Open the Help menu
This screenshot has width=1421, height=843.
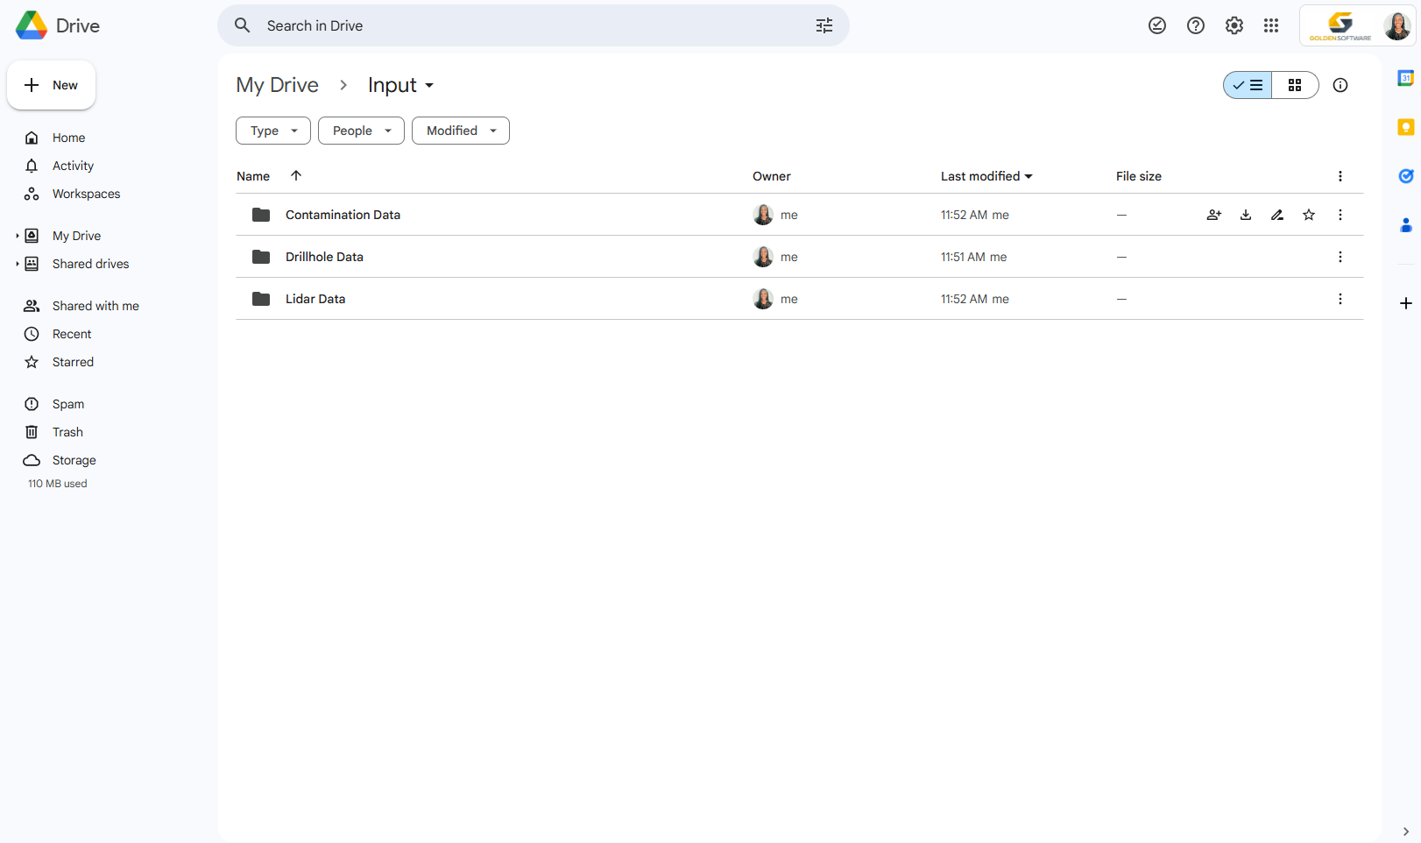1196,25
